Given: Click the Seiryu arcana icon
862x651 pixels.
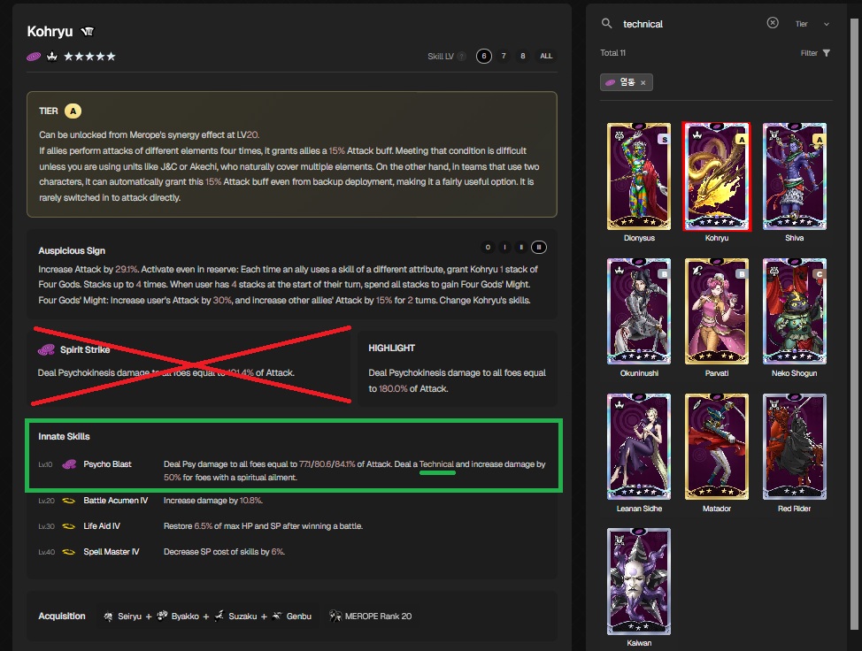Looking at the screenshot, I should tap(108, 617).
